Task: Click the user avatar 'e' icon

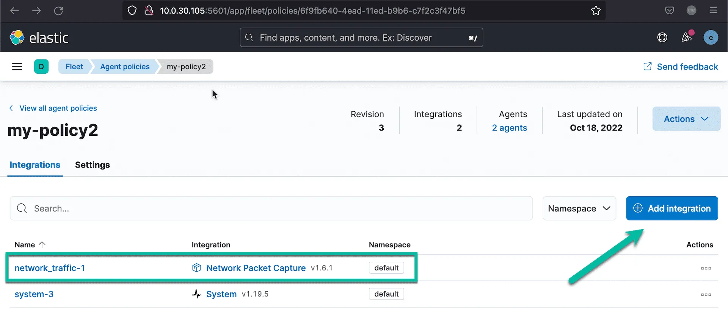Action: (x=711, y=37)
